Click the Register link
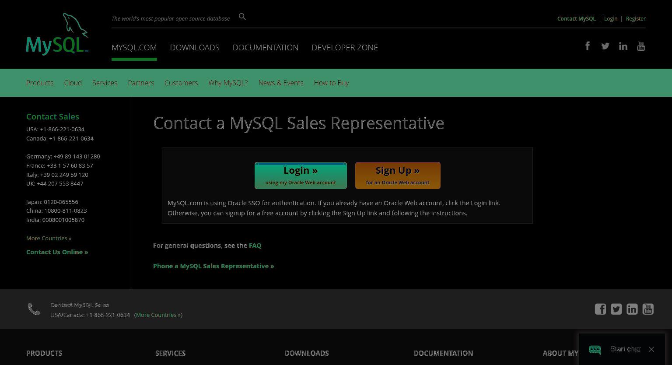Viewport: 672px width, 365px height. pyautogui.click(x=636, y=18)
